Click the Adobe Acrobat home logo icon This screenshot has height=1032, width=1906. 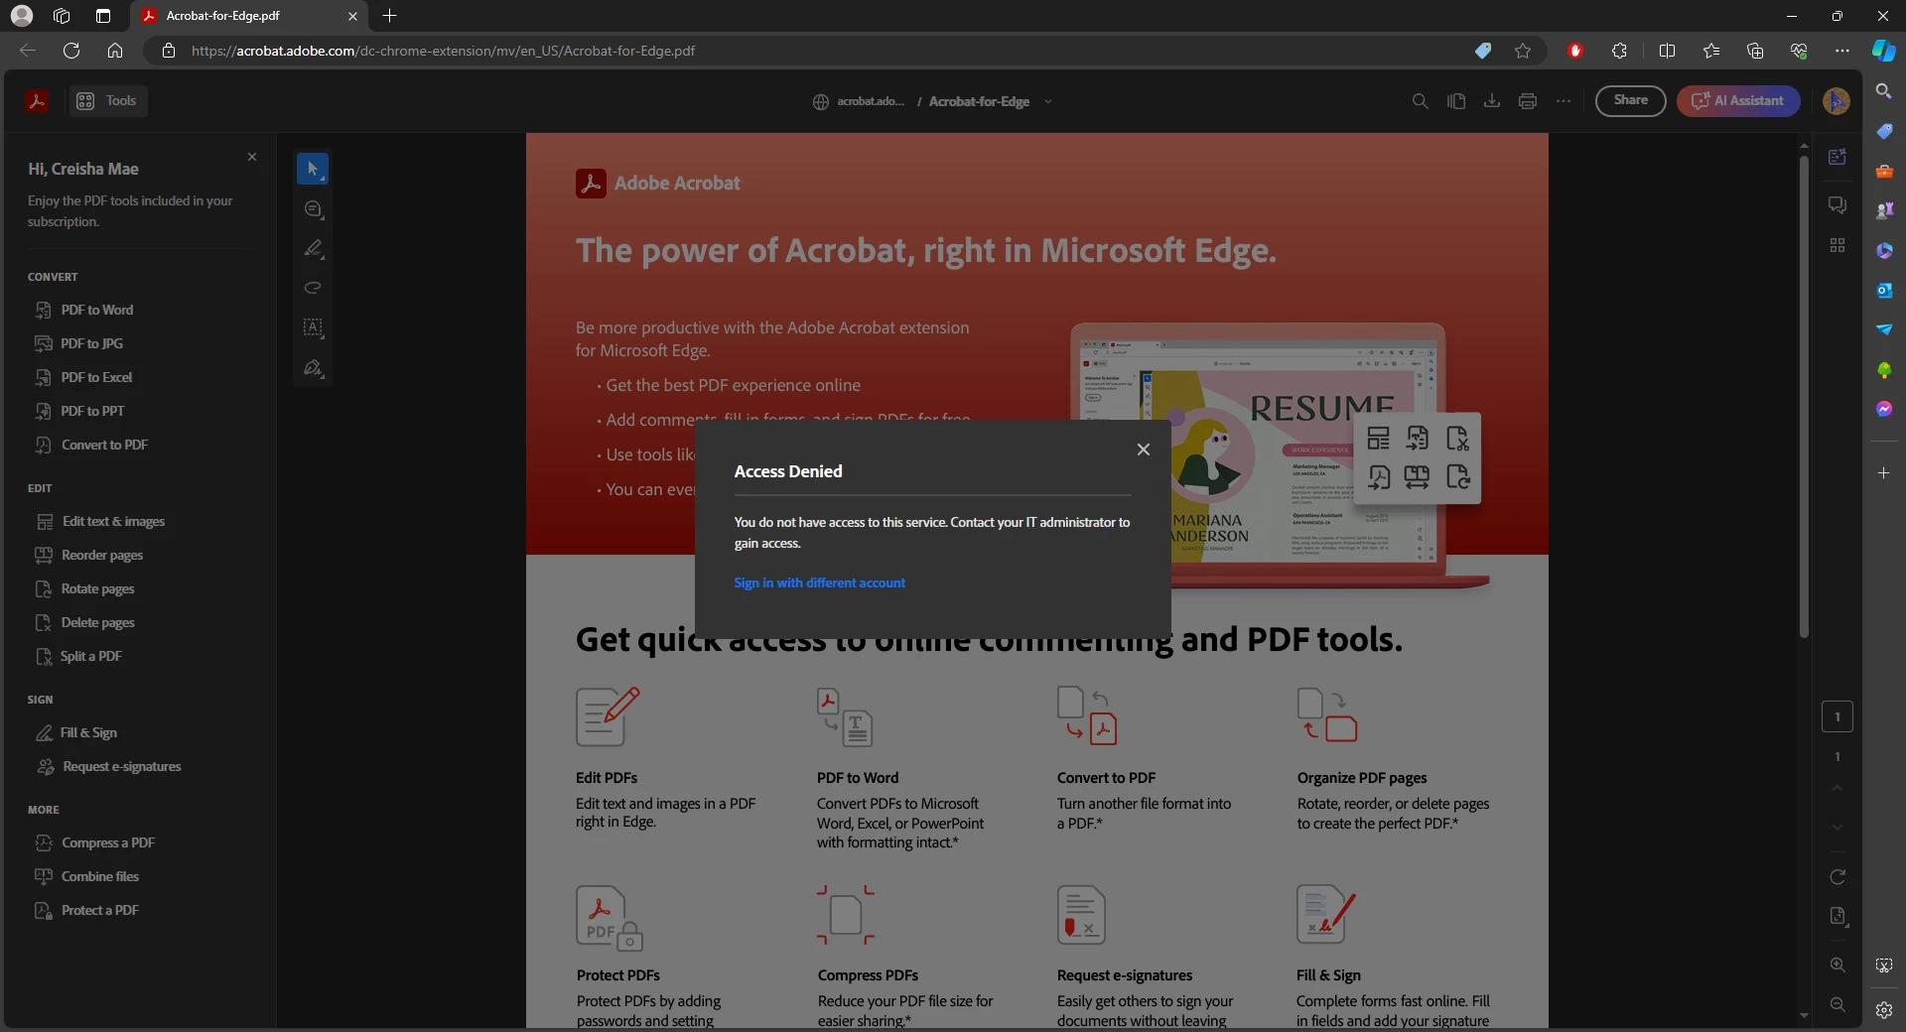(37, 100)
